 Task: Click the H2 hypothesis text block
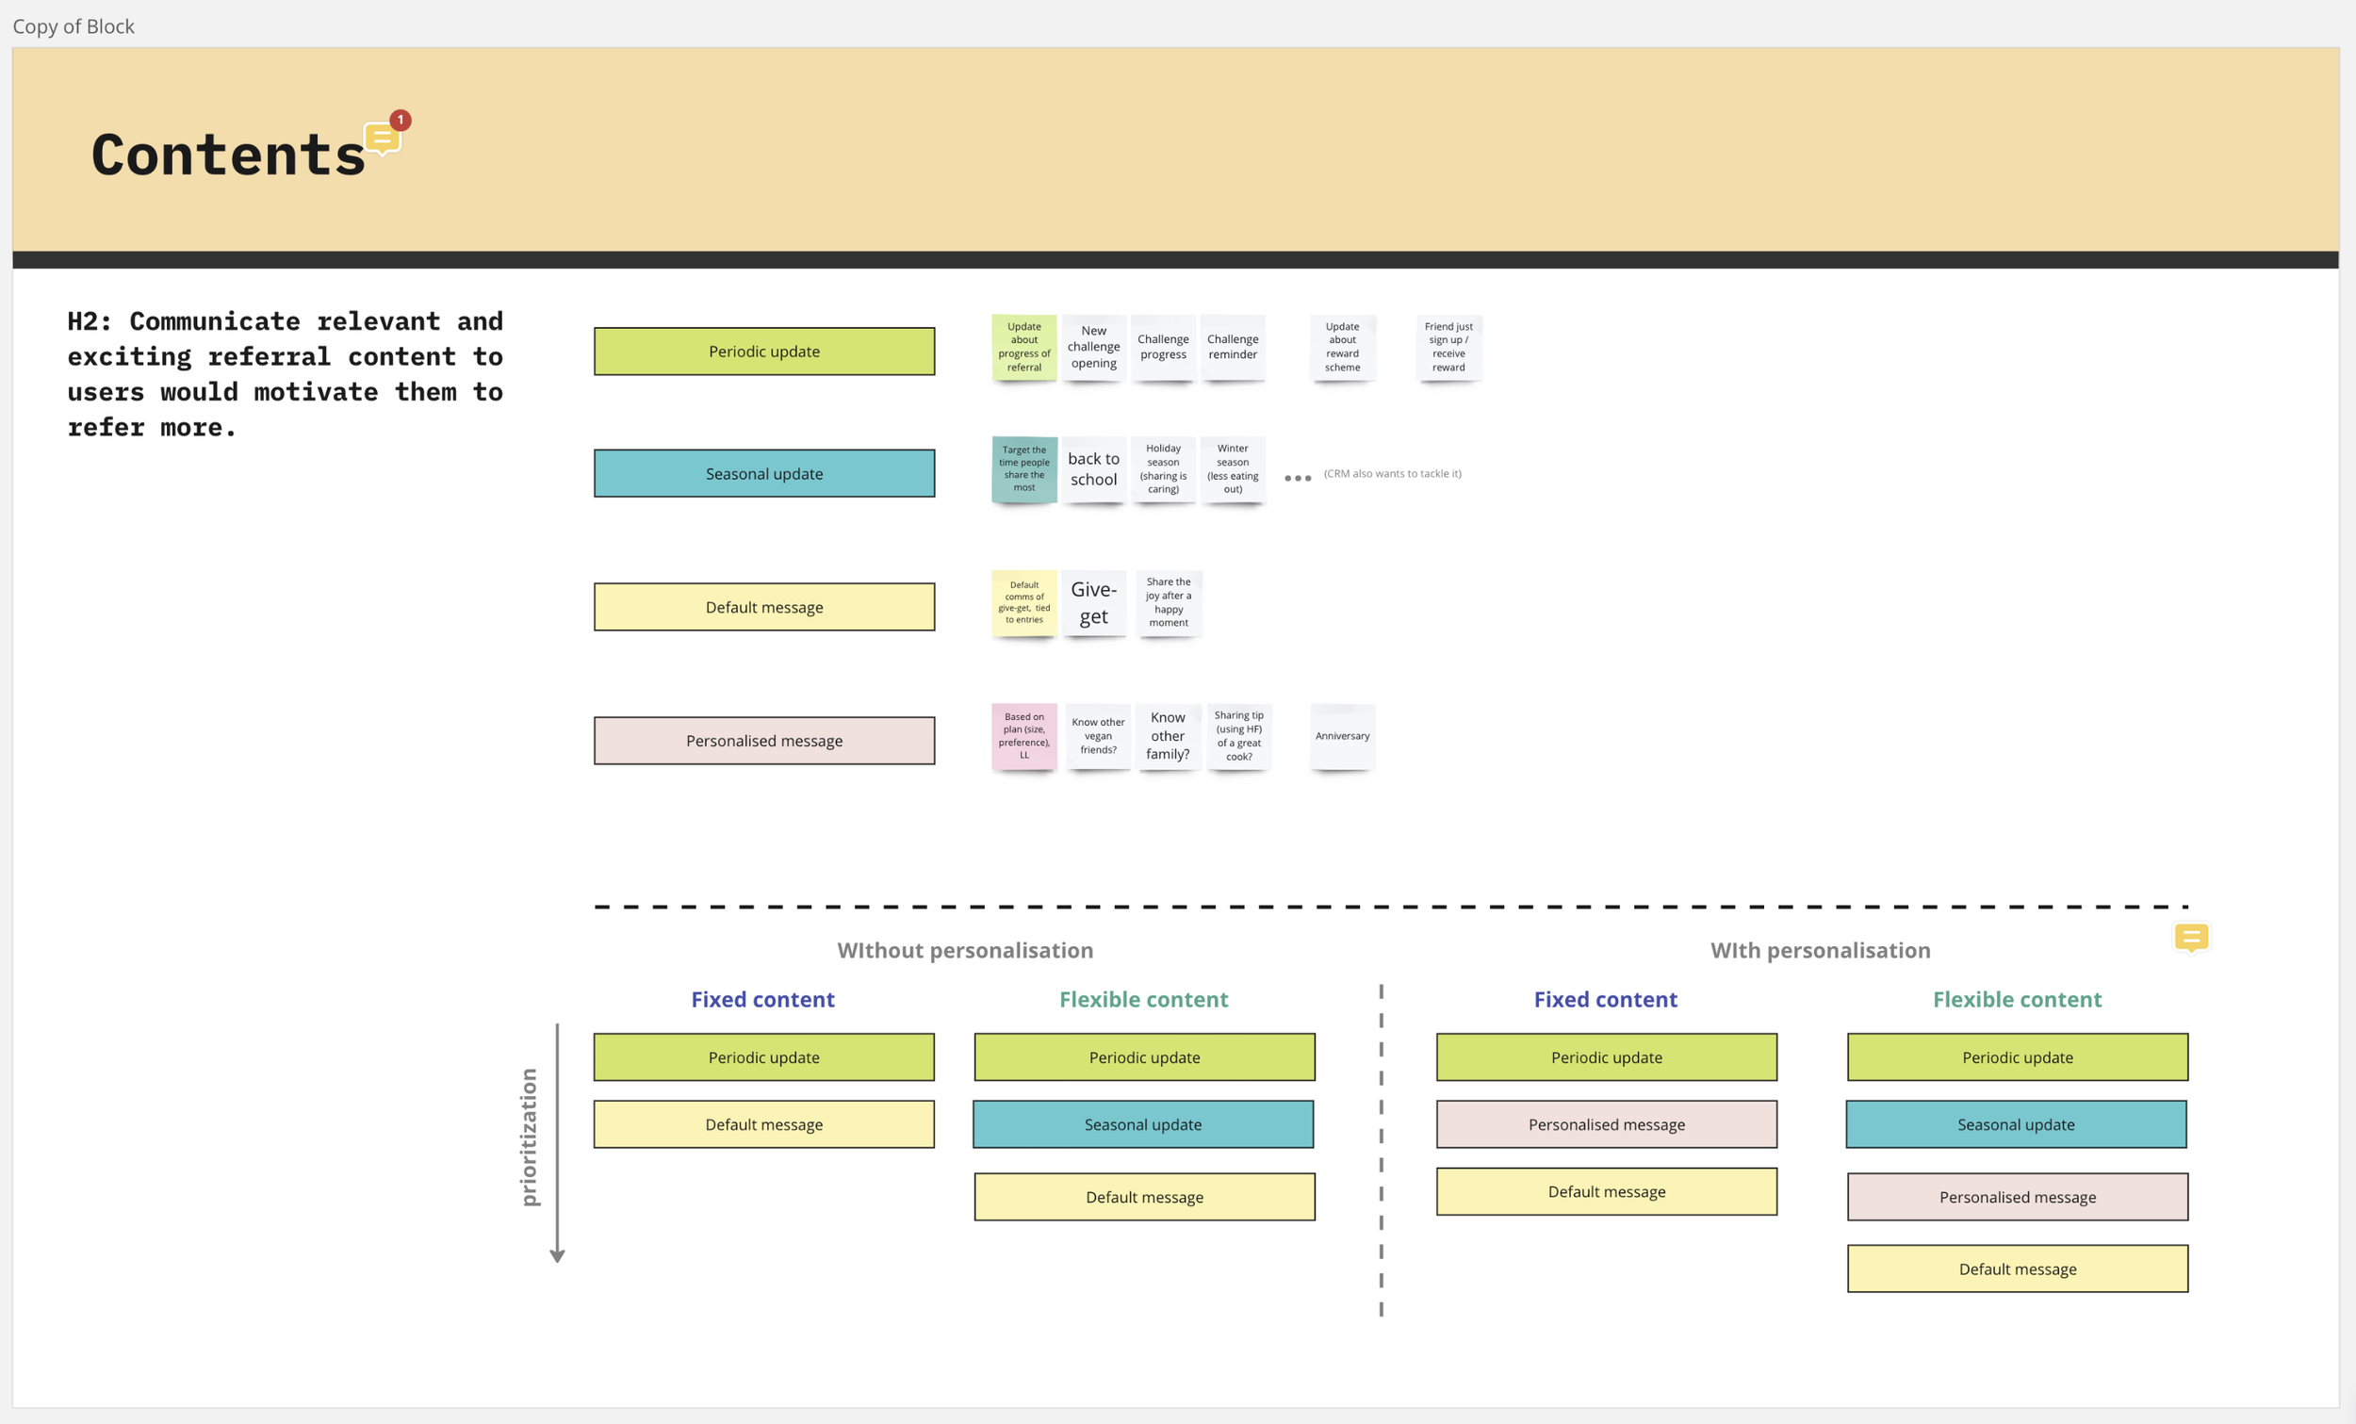click(285, 374)
